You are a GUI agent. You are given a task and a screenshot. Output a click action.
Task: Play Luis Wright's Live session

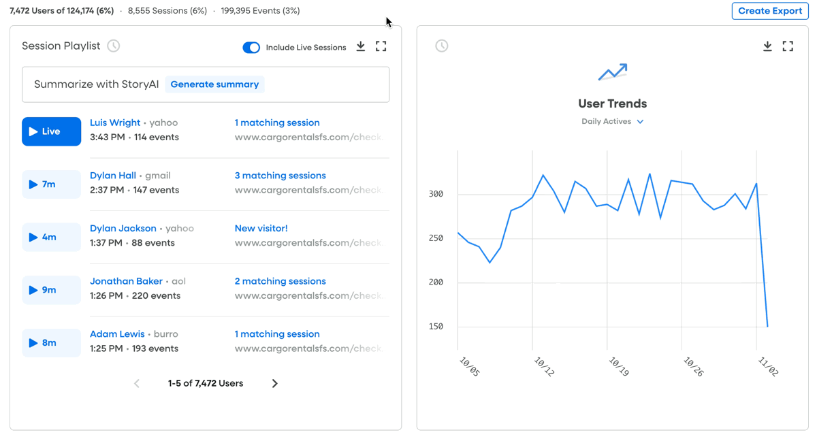pos(52,131)
